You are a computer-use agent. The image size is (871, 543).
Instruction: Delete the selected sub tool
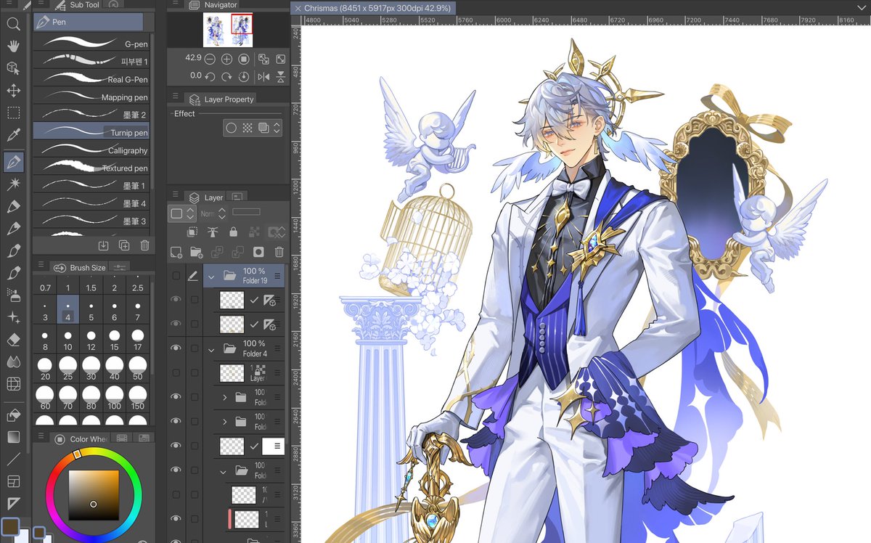(x=144, y=245)
